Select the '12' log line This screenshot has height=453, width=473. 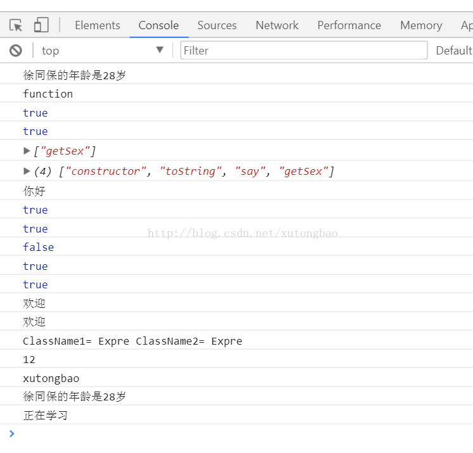pyautogui.click(x=236, y=359)
